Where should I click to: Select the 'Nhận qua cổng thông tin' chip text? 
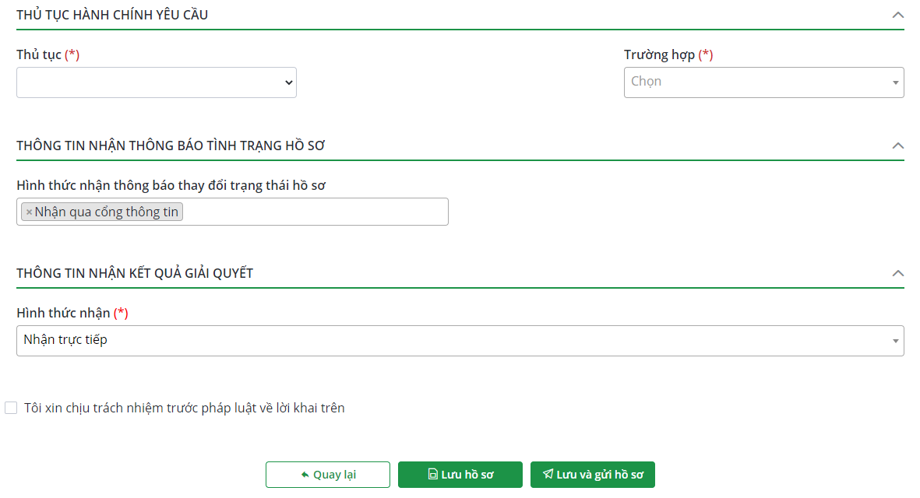click(x=107, y=212)
